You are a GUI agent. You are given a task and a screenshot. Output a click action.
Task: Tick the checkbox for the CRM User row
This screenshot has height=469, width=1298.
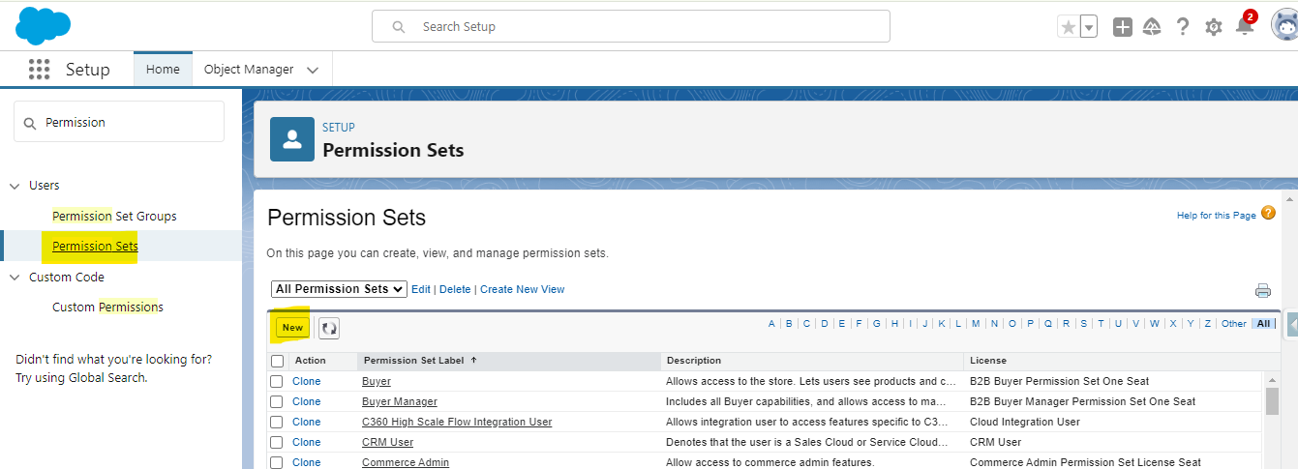(277, 442)
